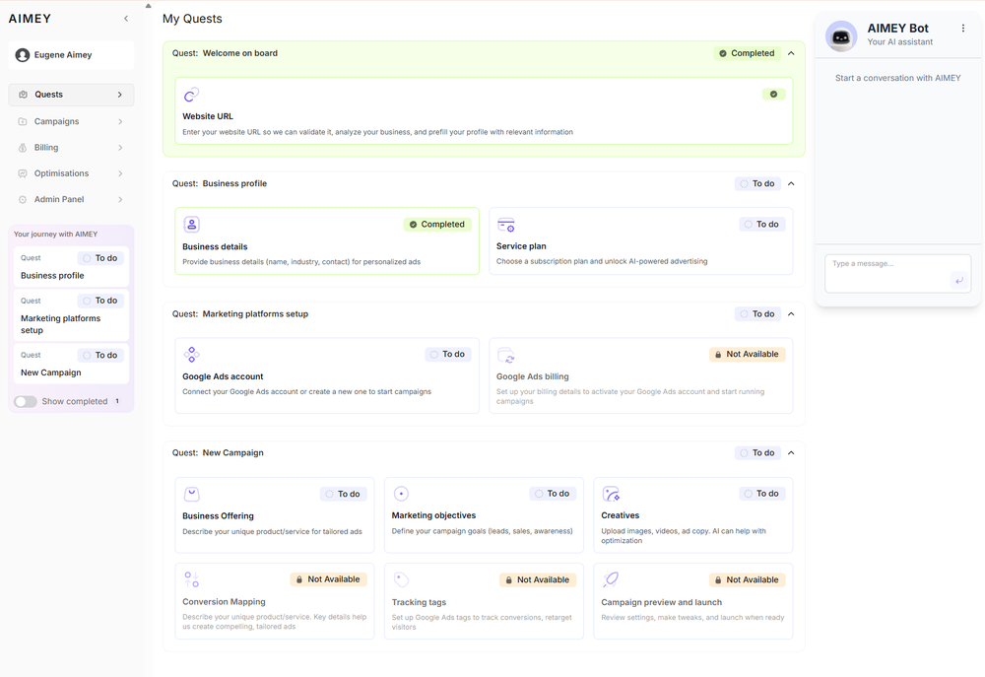Click the send message arrow icon

(958, 281)
